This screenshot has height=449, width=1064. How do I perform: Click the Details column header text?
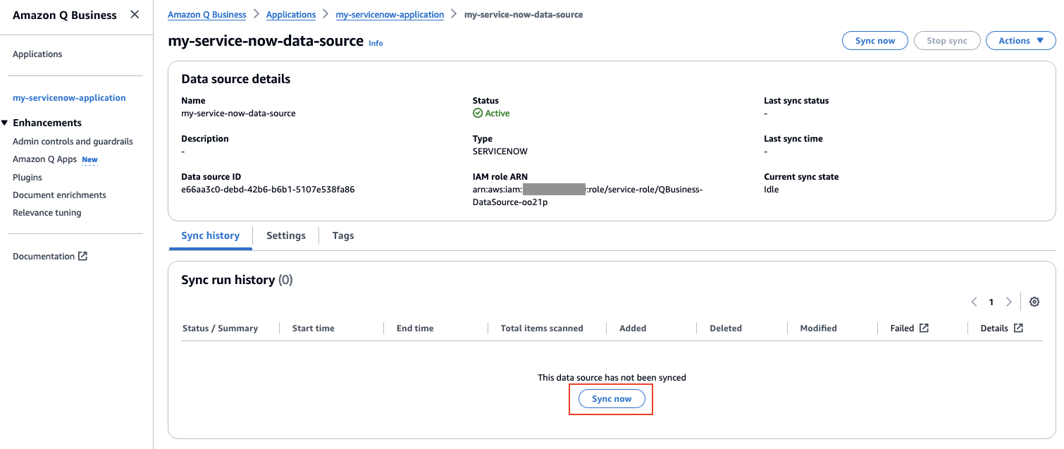pyautogui.click(x=994, y=328)
